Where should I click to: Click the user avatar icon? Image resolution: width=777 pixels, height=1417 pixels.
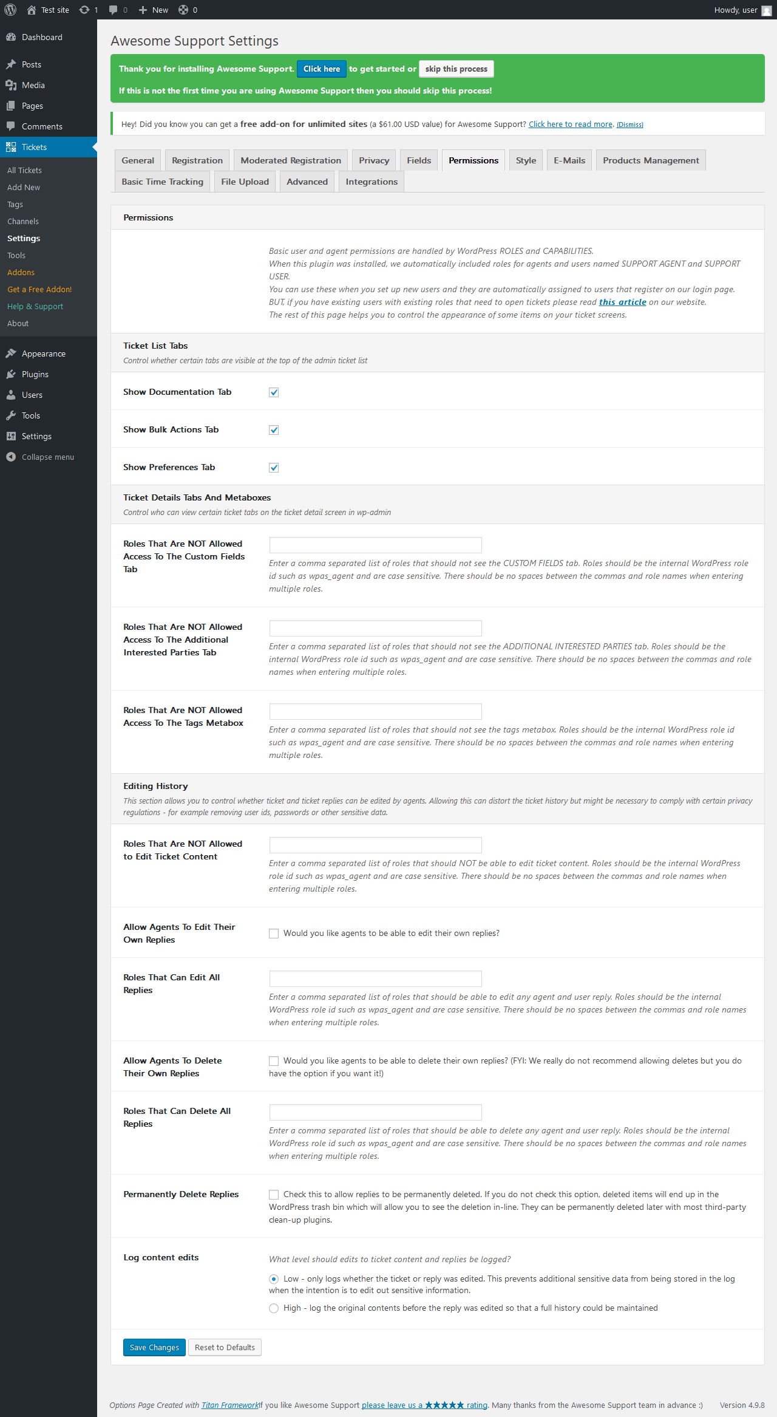tap(767, 10)
